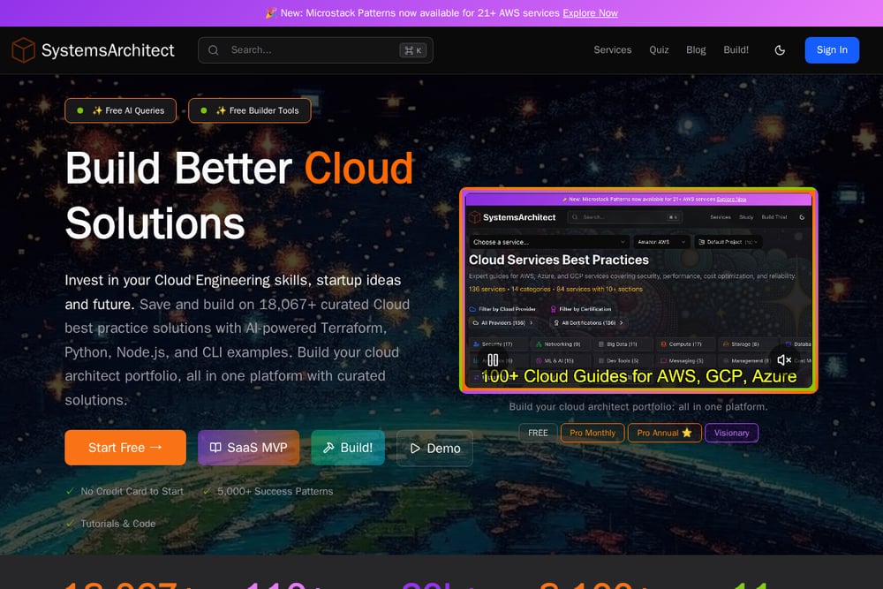Click the green Build! hero button
The image size is (883, 589).
pyautogui.click(x=348, y=448)
